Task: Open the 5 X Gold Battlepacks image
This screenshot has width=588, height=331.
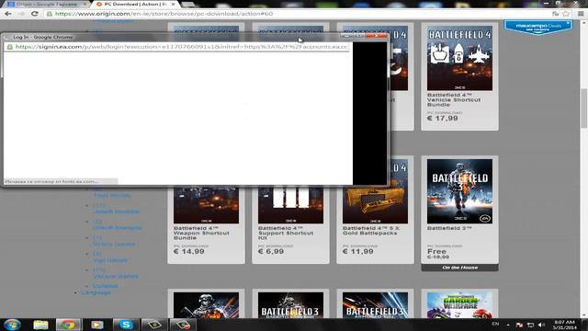Action: click(375, 191)
